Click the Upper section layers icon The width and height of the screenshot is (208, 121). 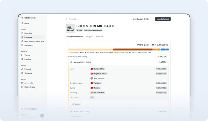click(71, 111)
